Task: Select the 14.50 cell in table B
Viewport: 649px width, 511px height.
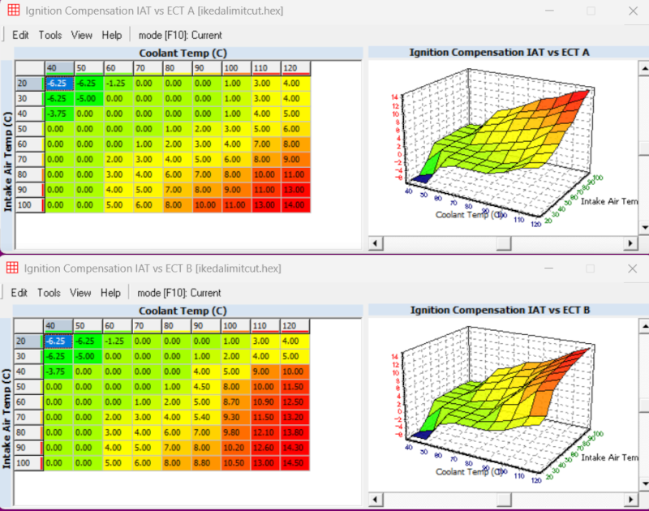Action: pyautogui.click(x=292, y=463)
